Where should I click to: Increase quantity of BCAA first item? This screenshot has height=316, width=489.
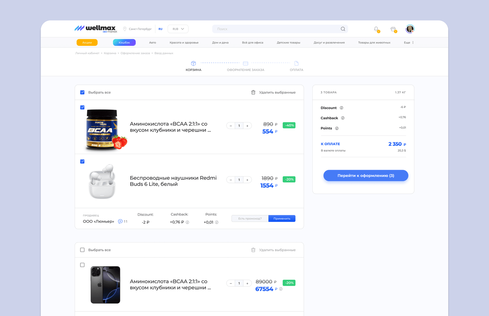[x=247, y=126]
